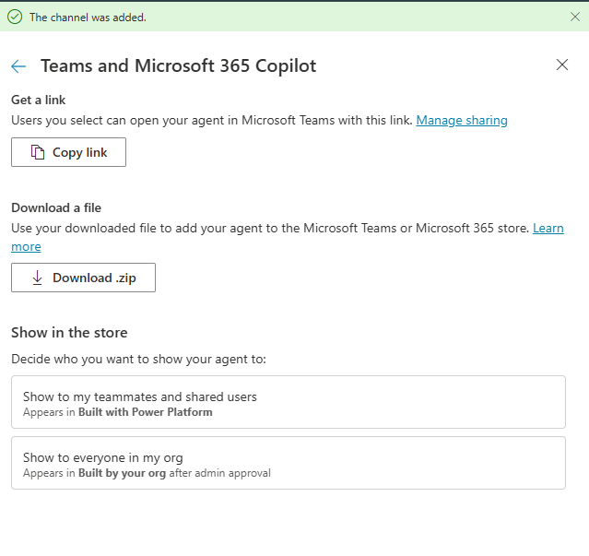Choose Show to everyone in my org

point(288,463)
